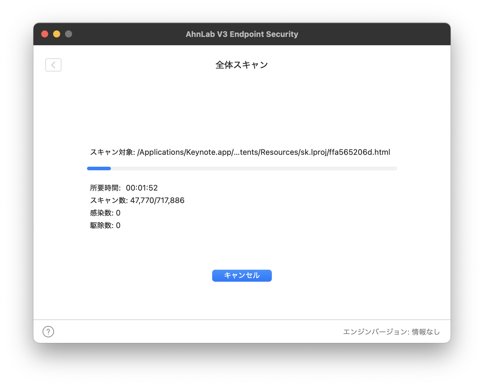The image size is (484, 387).
Task: Click the エンジンバージョン: 情報なし label
Action: 391,332
